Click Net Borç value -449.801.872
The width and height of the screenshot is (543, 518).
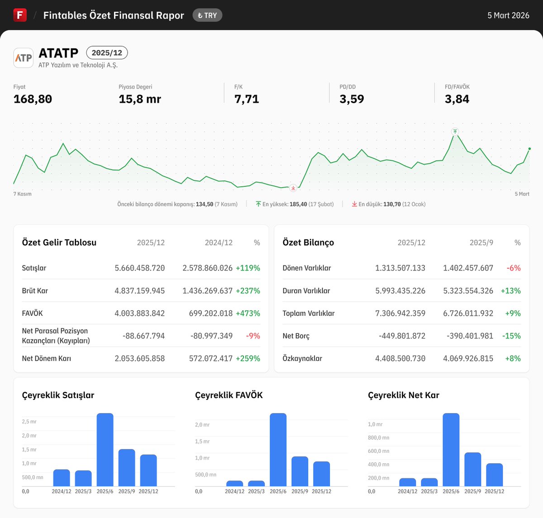tap(402, 336)
